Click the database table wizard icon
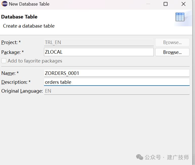This screenshot has height=165, width=195. (x=180, y=17)
